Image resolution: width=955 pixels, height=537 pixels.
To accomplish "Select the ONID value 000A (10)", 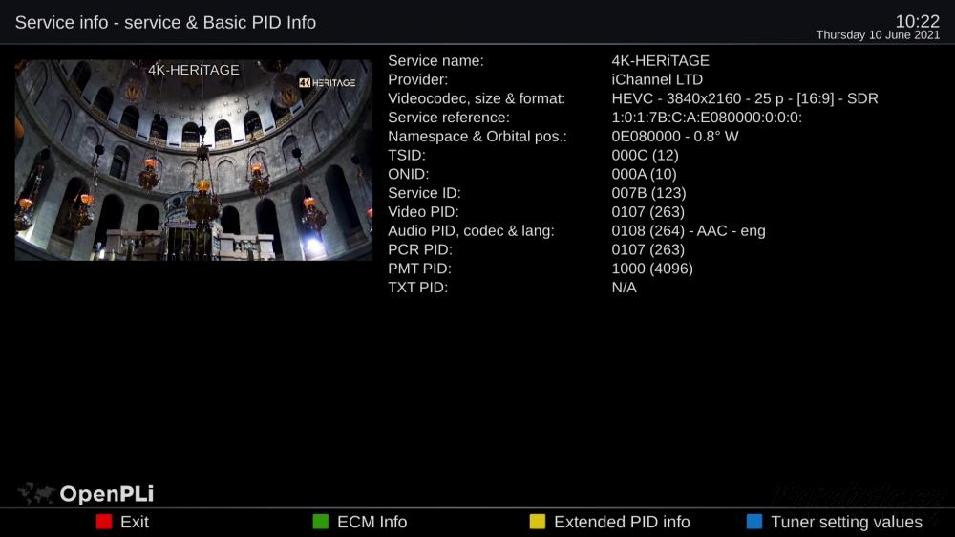I will 644,174.
